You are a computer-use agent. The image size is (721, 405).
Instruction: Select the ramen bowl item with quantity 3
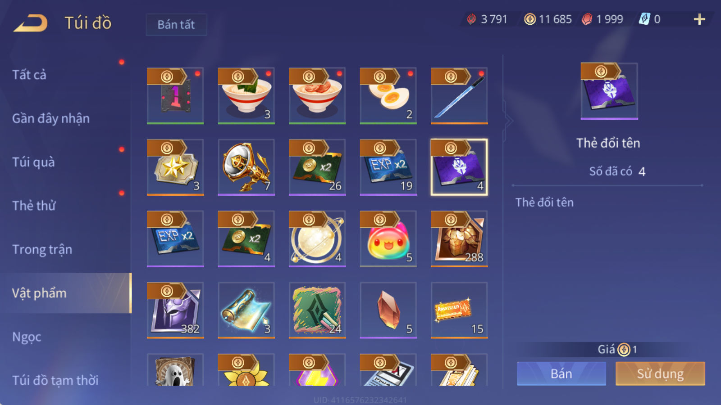(246, 96)
